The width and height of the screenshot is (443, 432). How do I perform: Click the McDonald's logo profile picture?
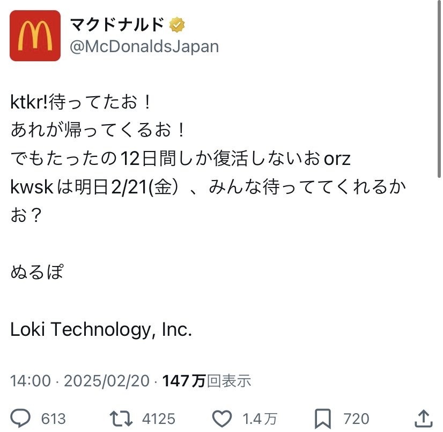pos(35,35)
